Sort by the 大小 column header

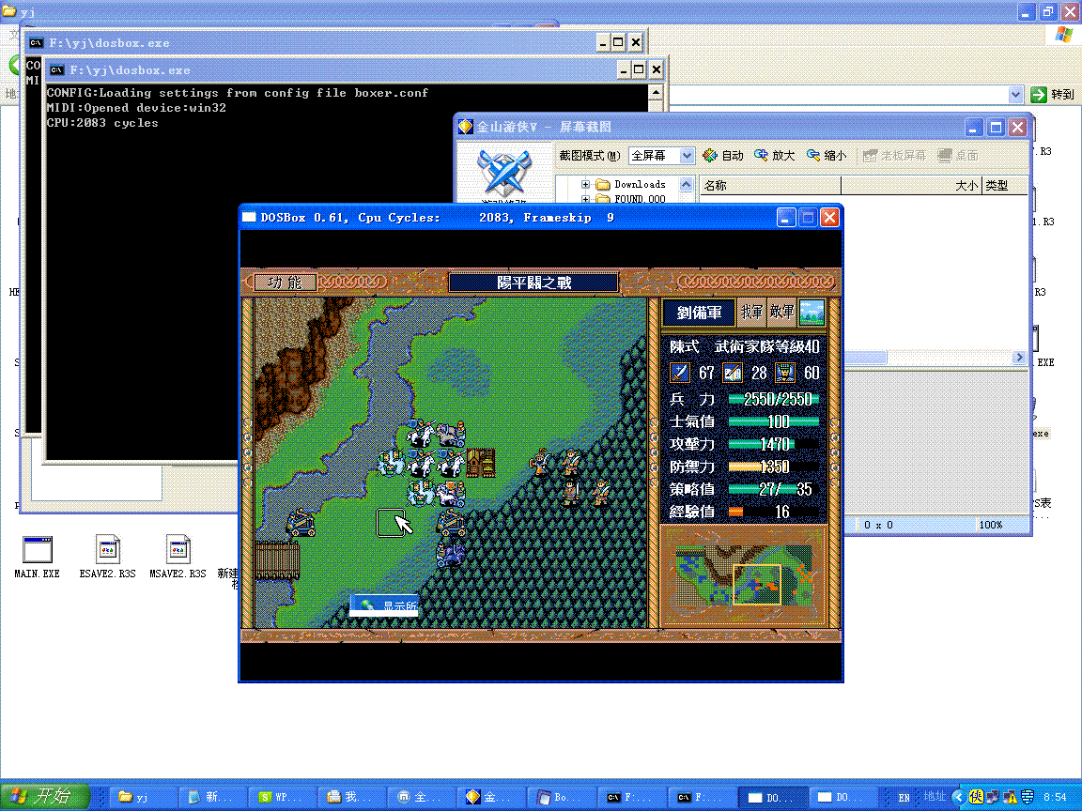pos(911,186)
